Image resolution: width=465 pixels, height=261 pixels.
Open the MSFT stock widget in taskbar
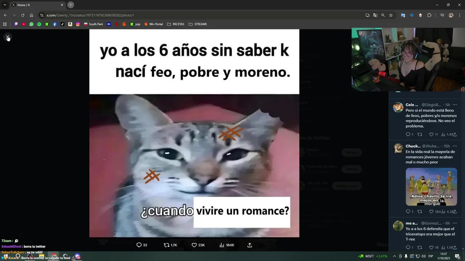pyautogui.click(x=373, y=256)
